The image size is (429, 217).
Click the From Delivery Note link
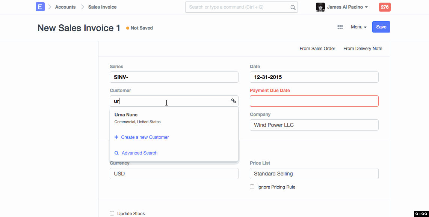363,49
